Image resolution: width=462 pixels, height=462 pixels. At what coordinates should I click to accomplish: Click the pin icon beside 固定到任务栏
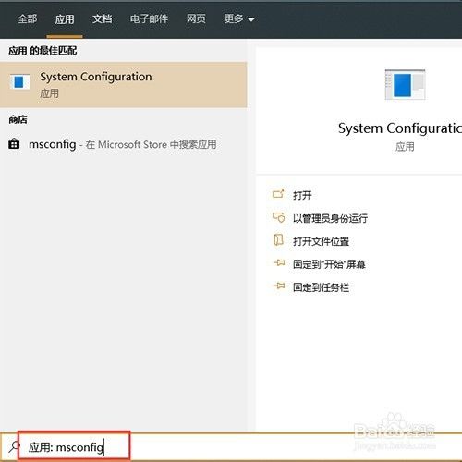[x=279, y=286]
